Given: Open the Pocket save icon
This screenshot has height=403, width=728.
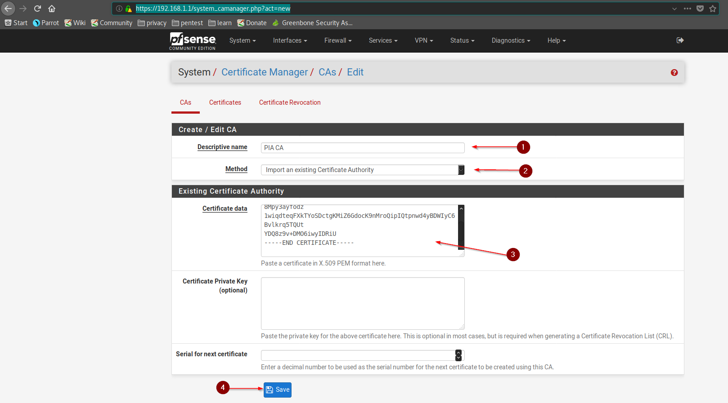Looking at the screenshot, I should click(700, 9).
